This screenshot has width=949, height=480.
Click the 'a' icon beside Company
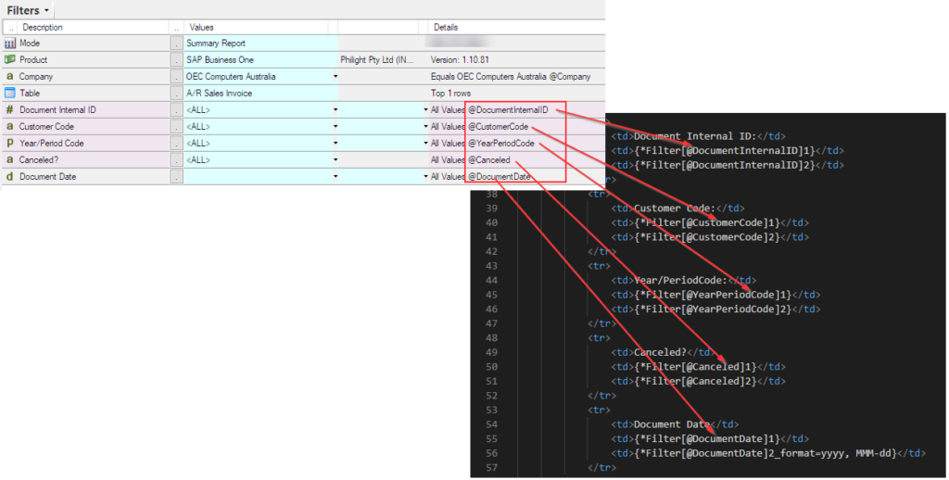(9, 76)
